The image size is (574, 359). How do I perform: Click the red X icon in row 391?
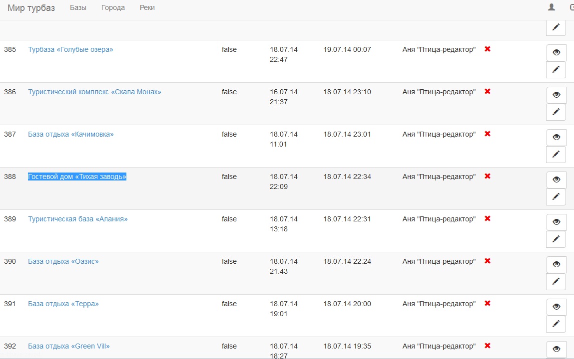(488, 303)
